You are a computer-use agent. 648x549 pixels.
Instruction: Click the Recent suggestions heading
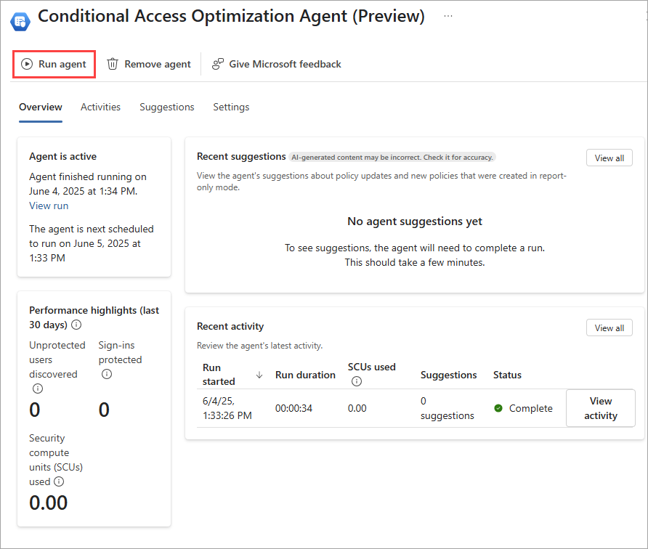(x=241, y=157)
